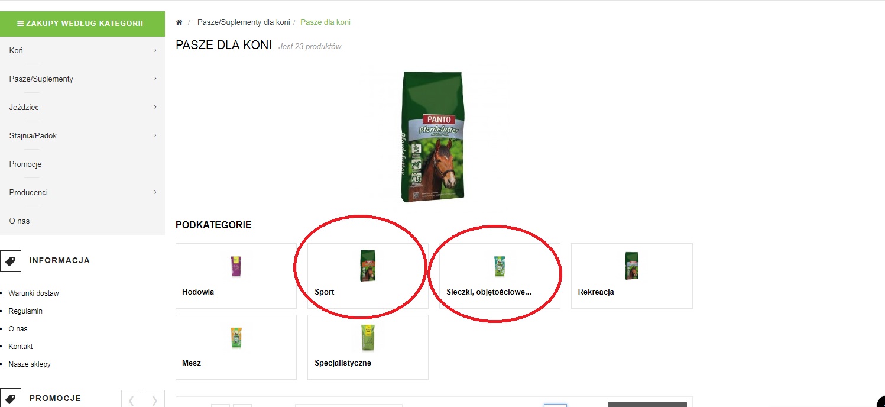Screen dimensions: 885x407
Task: Open the Pasze/Suplementy sidebar category
Action: coord(41,79)
